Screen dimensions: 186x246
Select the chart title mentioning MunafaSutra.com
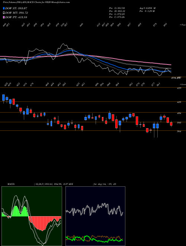coord(36,2)
